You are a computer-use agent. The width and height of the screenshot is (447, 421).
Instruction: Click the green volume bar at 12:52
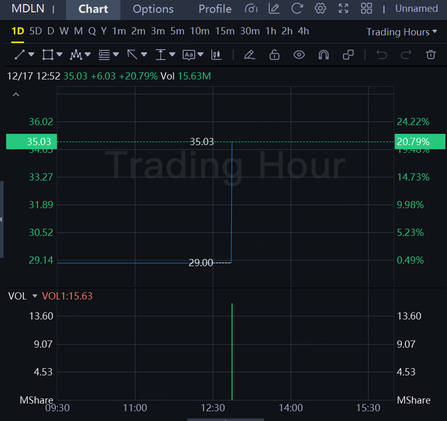point(232,351)
